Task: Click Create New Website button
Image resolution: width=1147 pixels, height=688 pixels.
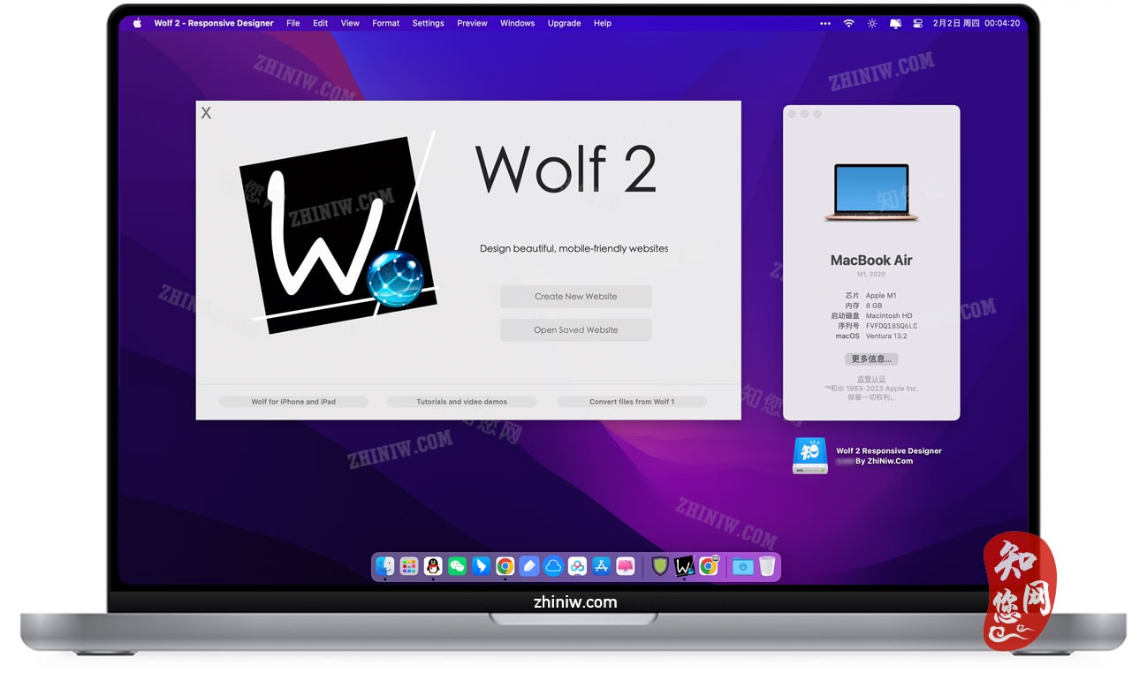Action: point(576,297)
